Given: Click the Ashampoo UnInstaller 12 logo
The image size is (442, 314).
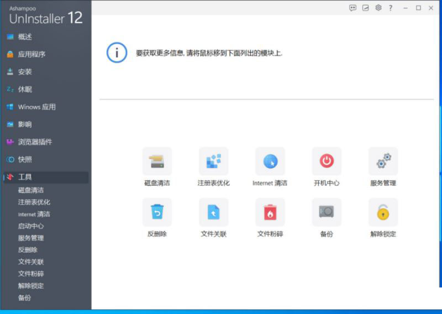Looking at the screenshot, I should coord(46,15).
